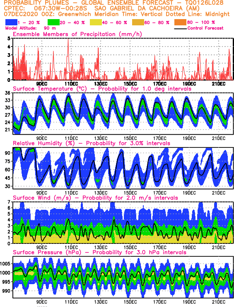Click the green 20 - 40 % legend swatch
Image resolution: width=234 pixels, height=307 pixels.
click(54, 22)
